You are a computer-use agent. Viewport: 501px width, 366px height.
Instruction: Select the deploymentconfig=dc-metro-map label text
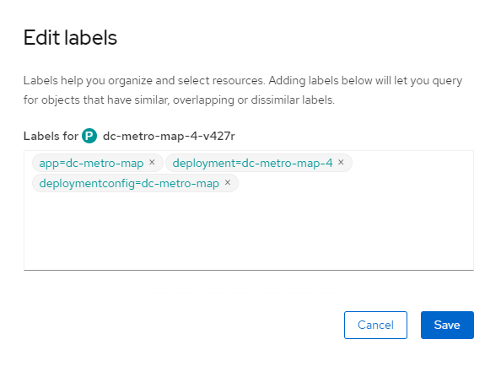pyautogui.click(x=129, y=183)
